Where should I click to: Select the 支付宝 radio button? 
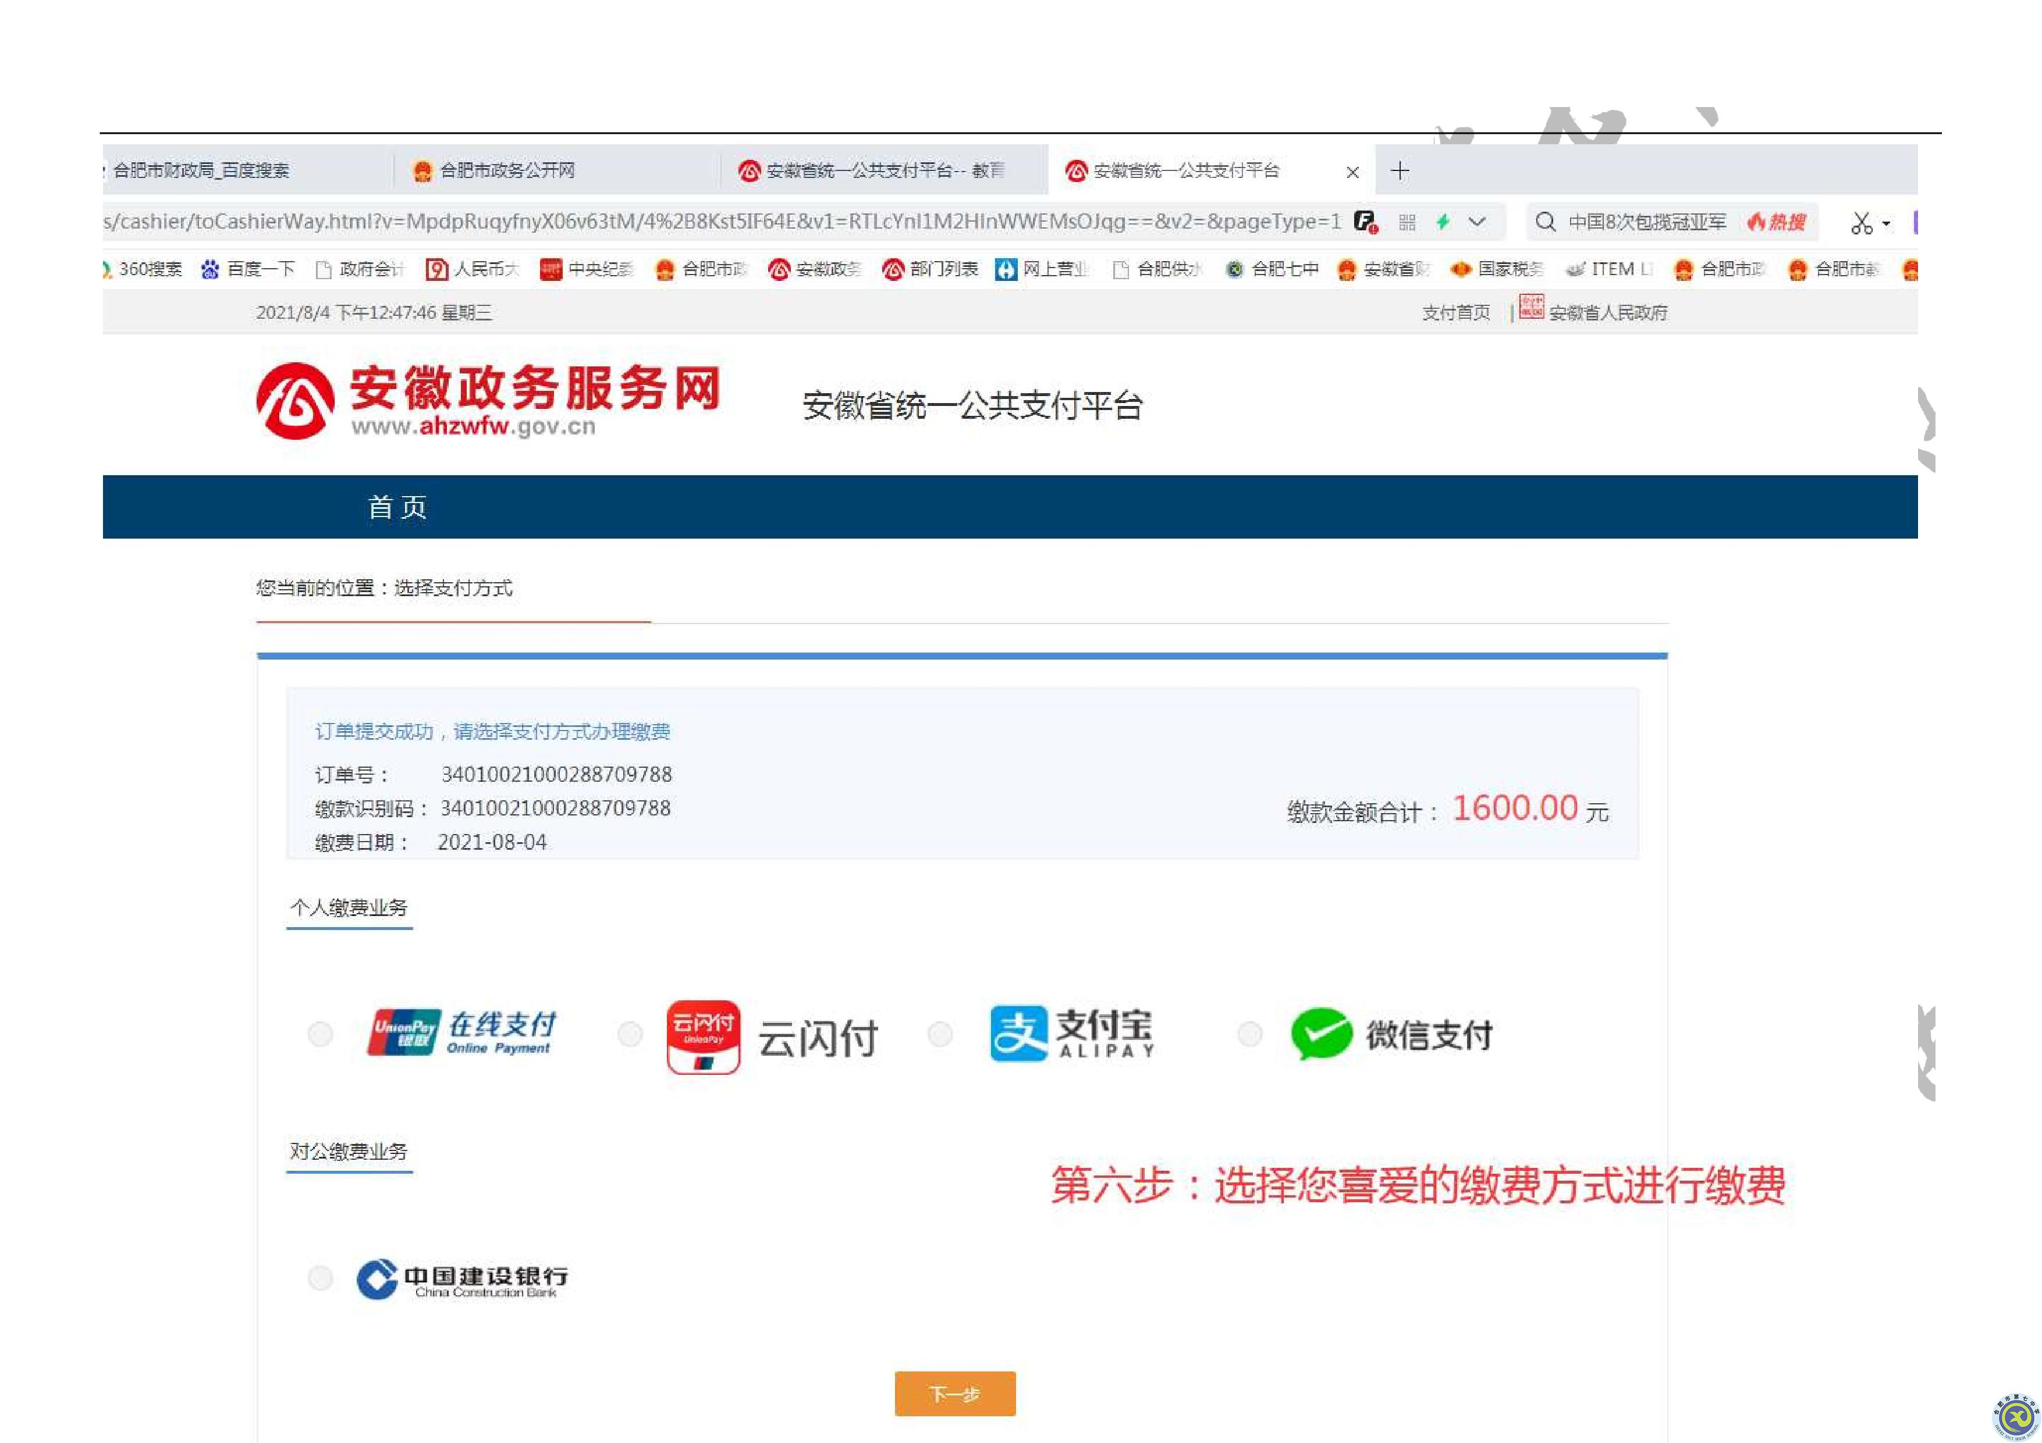pyautogui.click(x=940, y=1034)
